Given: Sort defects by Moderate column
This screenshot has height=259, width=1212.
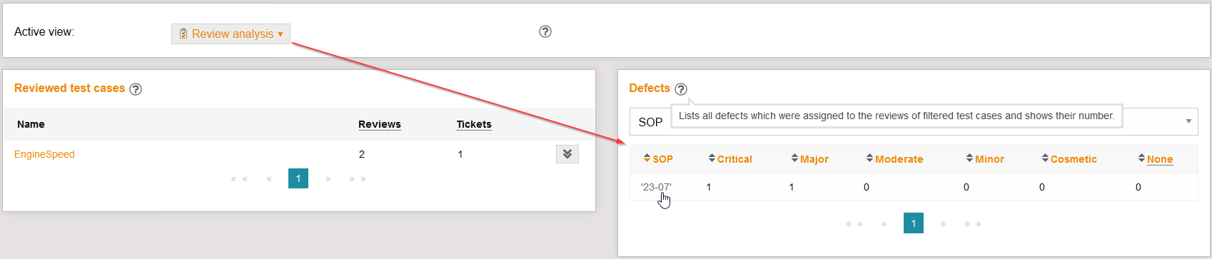Looking at the screenshot, I should click(894, 159).
